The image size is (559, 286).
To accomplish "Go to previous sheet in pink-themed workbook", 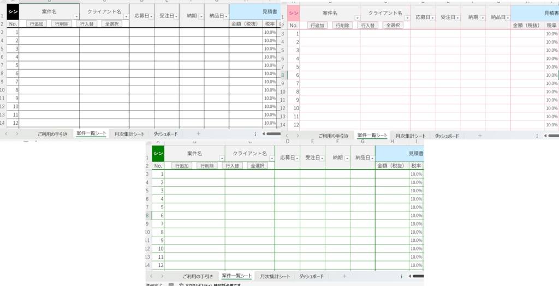I will tap(287, 136).
